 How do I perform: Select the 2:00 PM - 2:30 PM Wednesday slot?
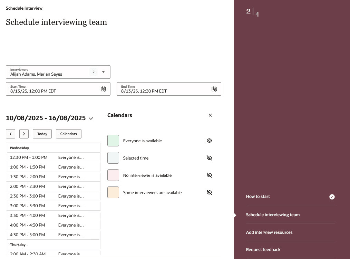53,186
